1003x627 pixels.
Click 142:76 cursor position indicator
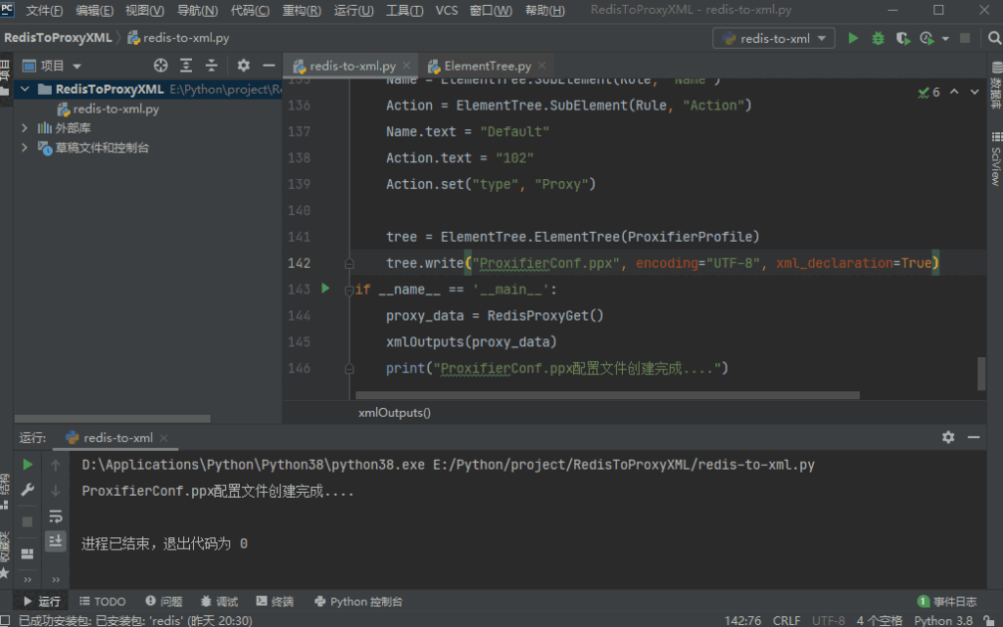click(742, 620)
